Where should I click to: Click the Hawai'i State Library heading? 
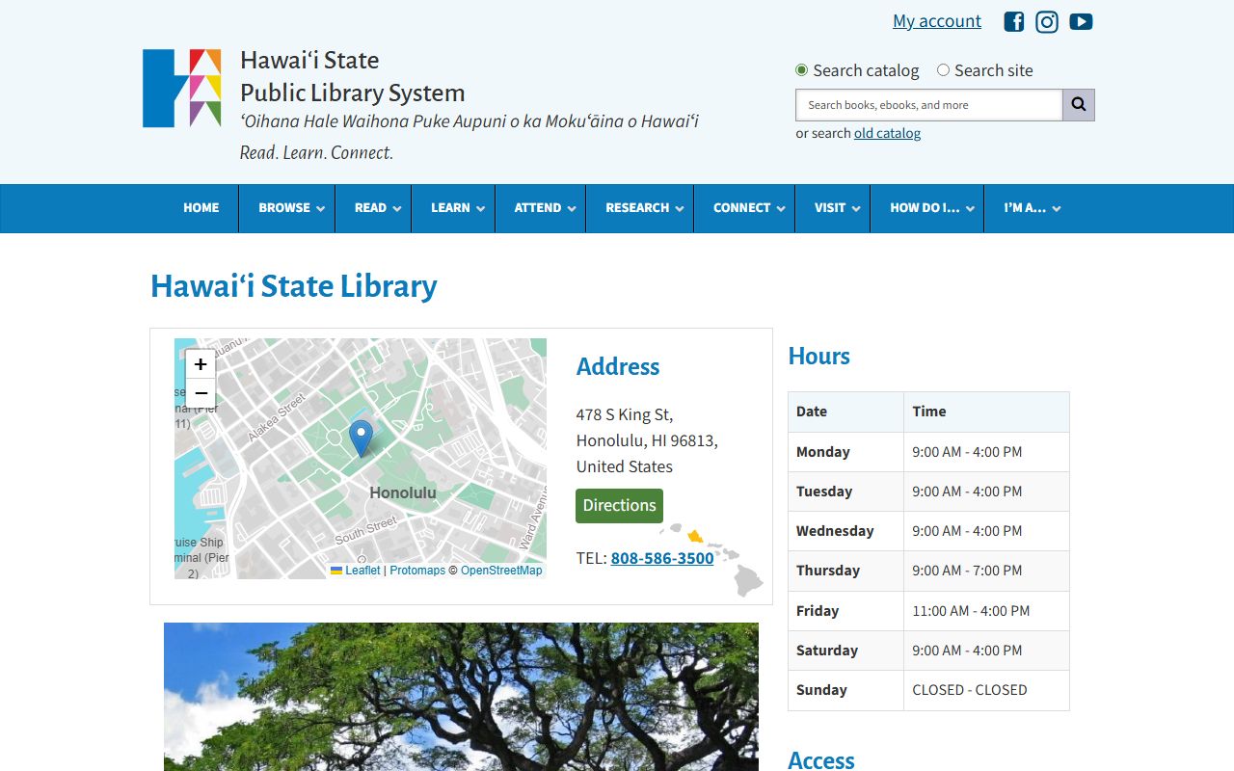(294, 286)
